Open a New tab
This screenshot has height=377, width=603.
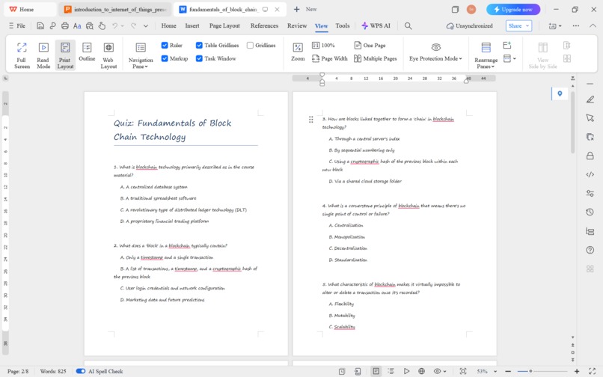coord(305,9)
